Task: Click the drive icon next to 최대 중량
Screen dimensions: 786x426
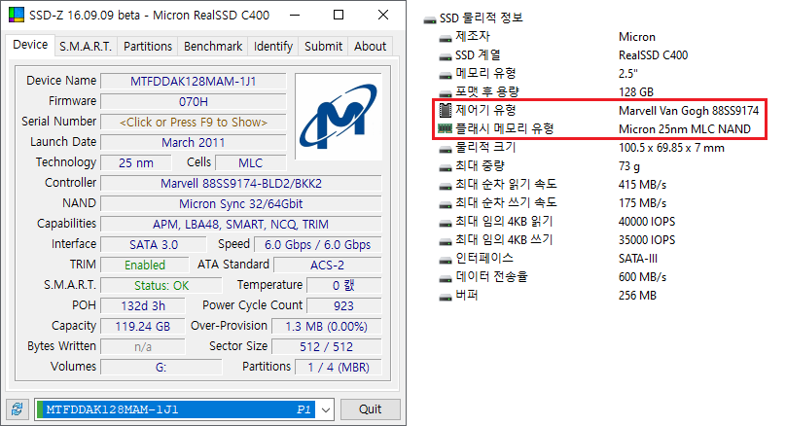Action: (446, 167)
